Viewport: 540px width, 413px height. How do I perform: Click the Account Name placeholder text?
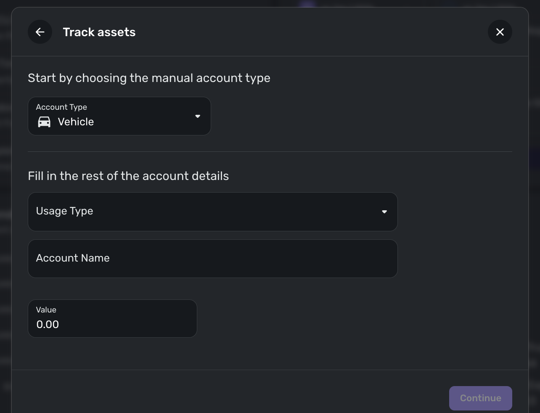[73, 258]
